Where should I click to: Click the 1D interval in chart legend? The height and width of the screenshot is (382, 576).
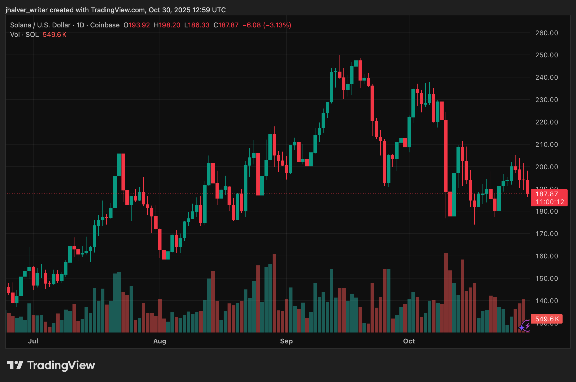click(80, 25)
